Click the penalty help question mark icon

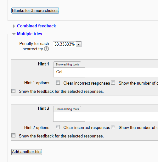coord(46,49)
